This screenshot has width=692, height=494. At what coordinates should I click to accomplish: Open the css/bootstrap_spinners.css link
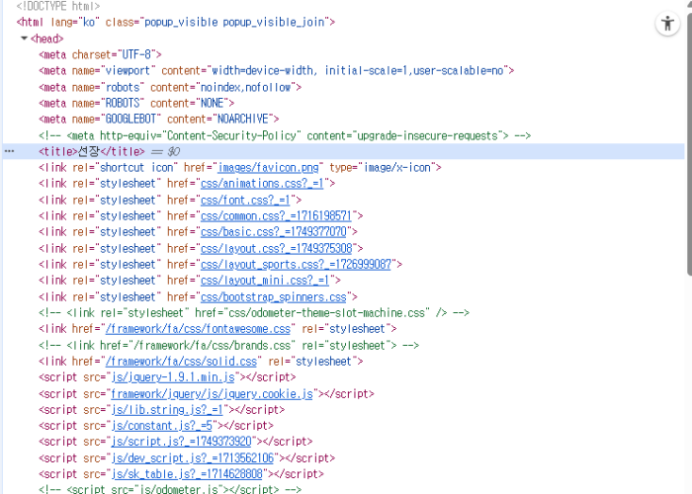click(274, 297)
